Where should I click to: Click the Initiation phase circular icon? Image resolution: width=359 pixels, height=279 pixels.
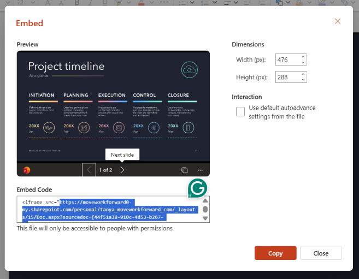click(x=49, y=128)
